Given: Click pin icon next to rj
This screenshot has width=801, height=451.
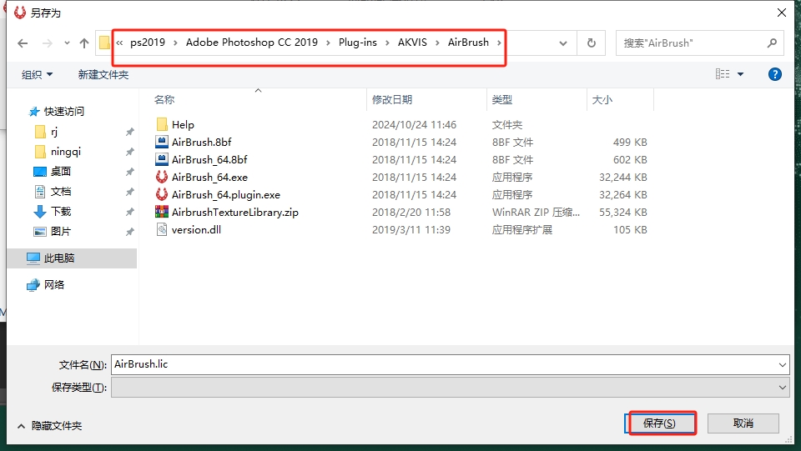Looking at the screenshot, I should coord(130,133).
